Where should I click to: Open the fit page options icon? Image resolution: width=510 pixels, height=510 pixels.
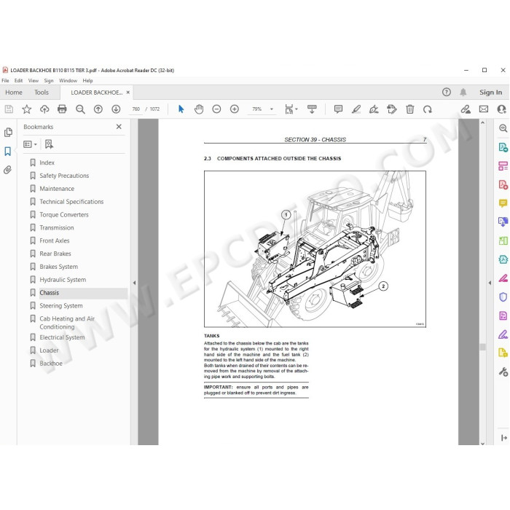[x=291, y=109]
